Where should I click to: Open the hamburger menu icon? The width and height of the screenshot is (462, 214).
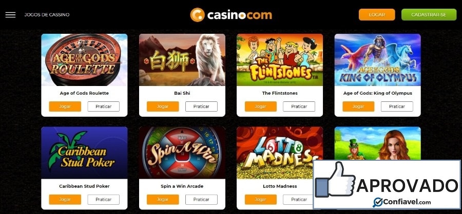tap(10, 15)
